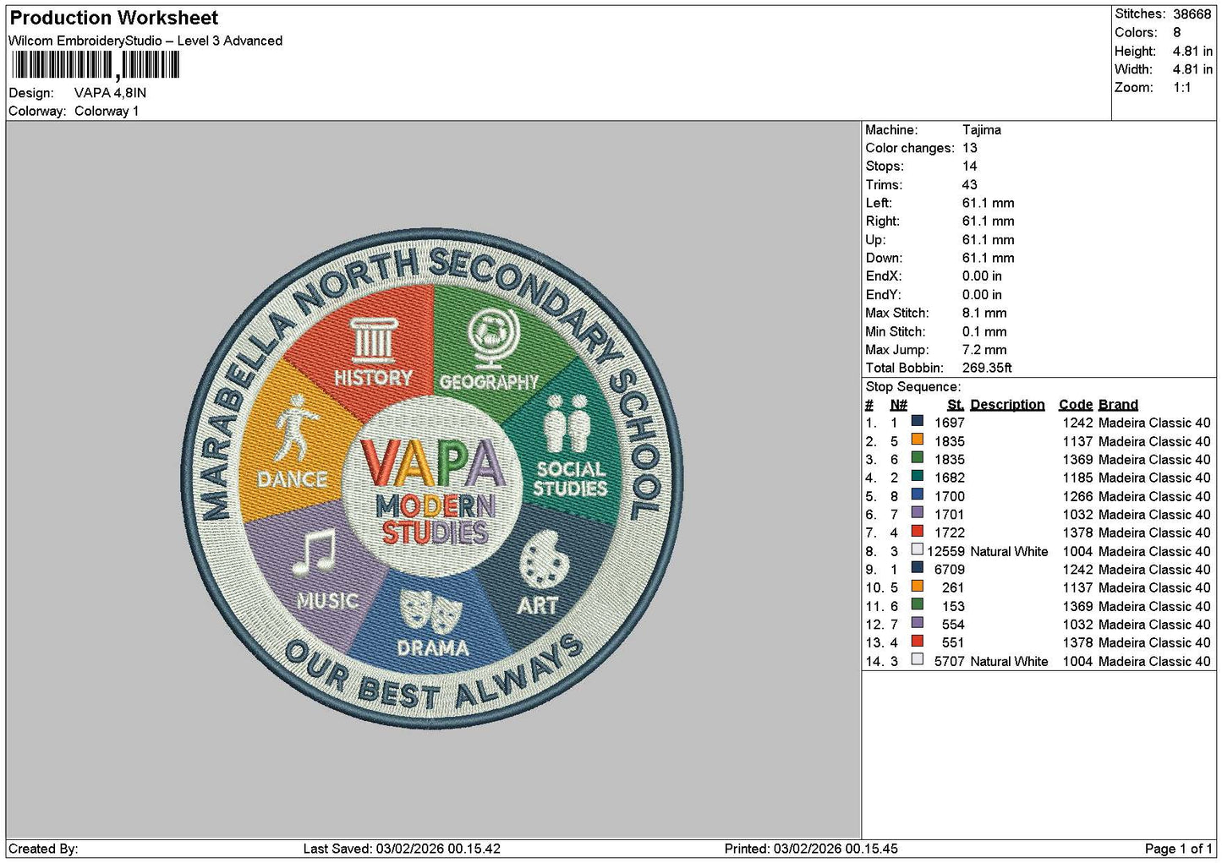Click the History column icon in the patch design
The image size is (1222, 863).
tap(372, 341)
